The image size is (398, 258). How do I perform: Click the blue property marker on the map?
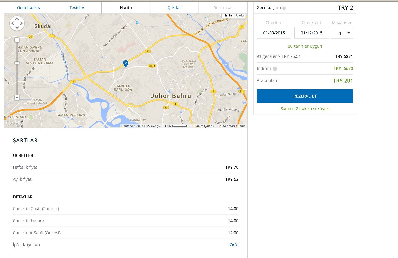click(125, 63)
